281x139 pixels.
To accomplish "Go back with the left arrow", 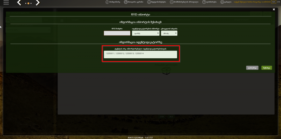I will [19, 3].
